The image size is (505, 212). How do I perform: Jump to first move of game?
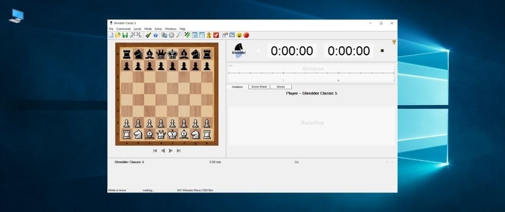(155, 151)
